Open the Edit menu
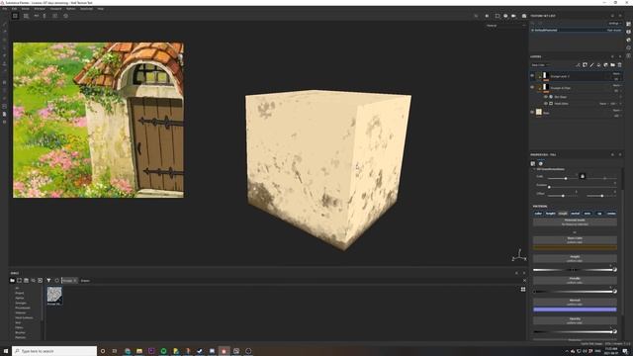 tap(14, 9)
